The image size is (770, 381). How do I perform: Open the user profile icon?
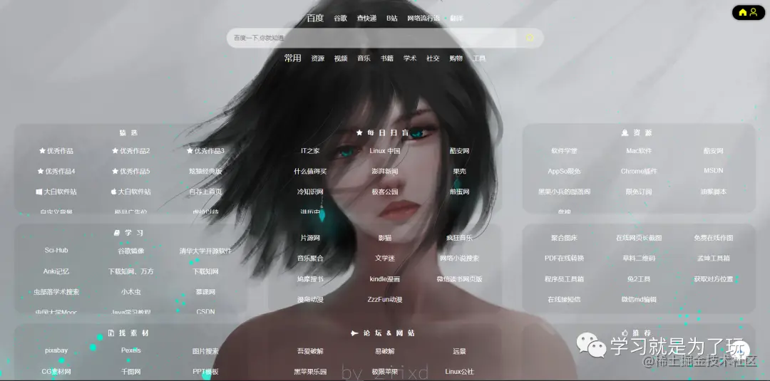[754, 12]
